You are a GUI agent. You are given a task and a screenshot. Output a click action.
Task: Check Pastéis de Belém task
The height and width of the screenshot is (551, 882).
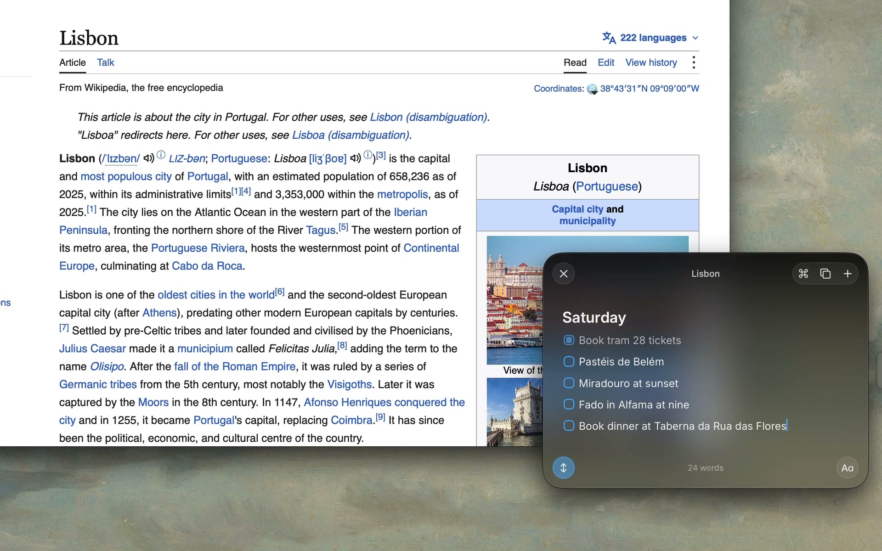coord(569,362)
